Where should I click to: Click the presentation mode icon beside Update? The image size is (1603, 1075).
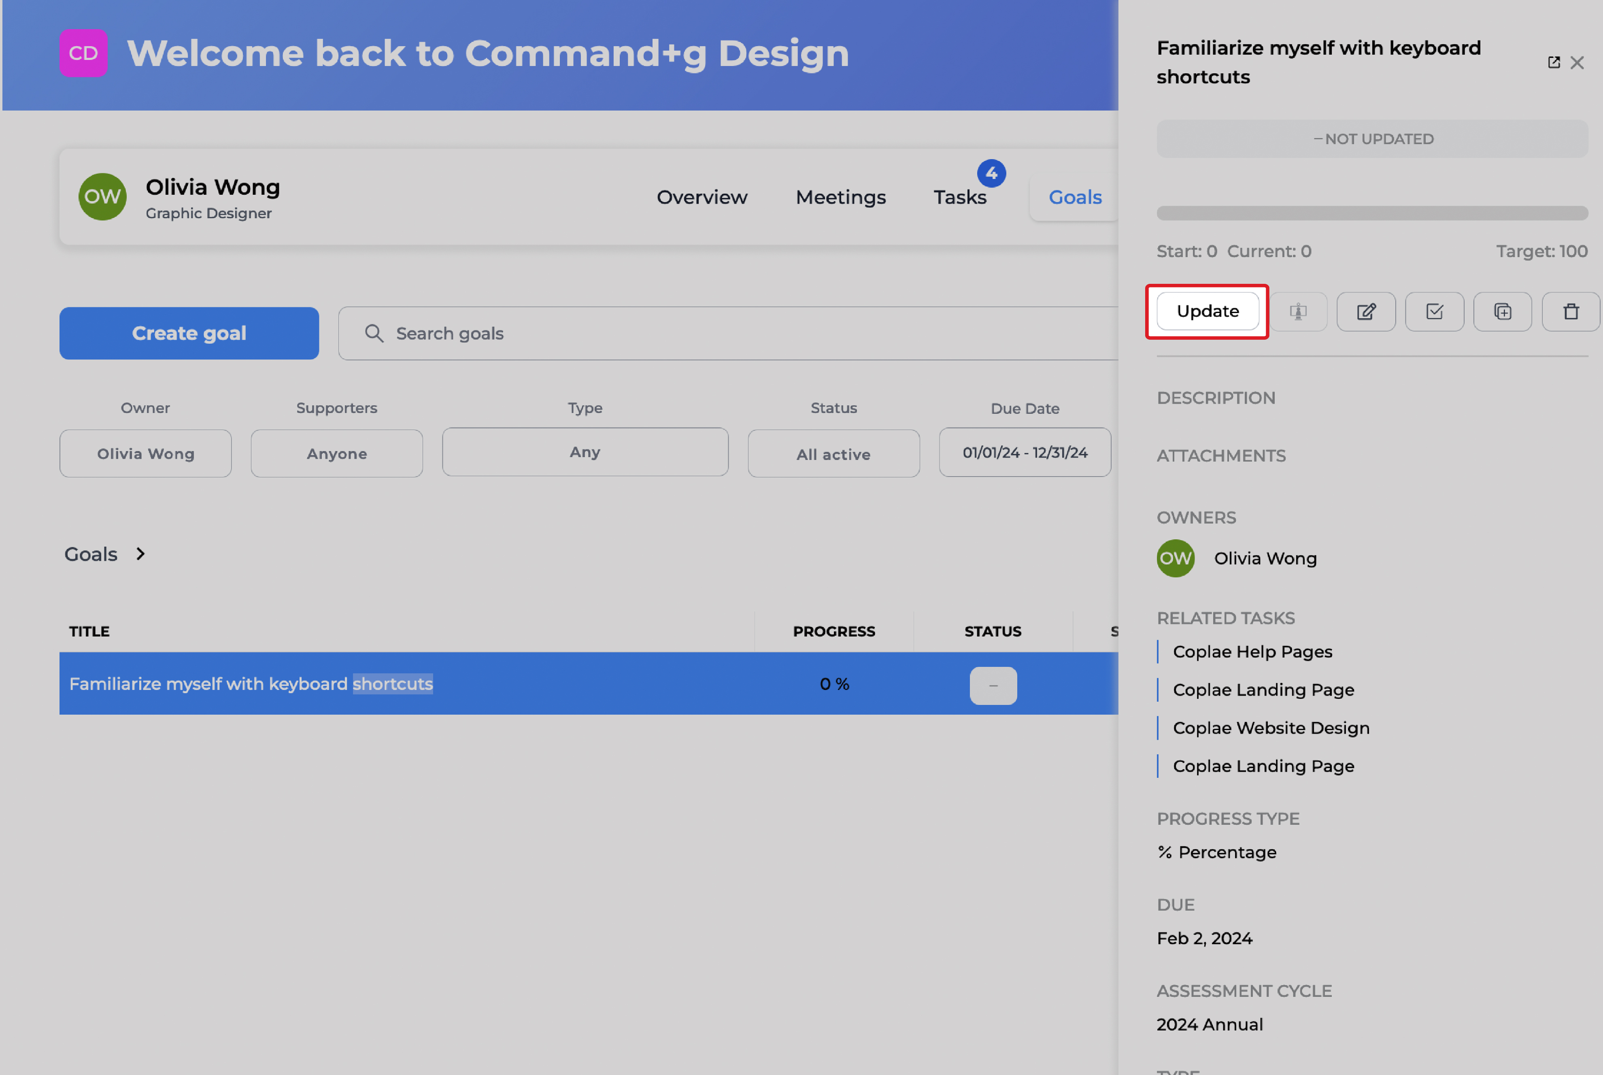[1298, 312]
